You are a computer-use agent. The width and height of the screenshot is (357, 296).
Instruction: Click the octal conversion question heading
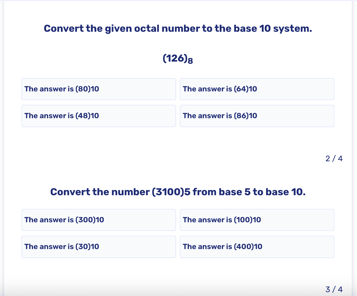[x=178, y=28]
